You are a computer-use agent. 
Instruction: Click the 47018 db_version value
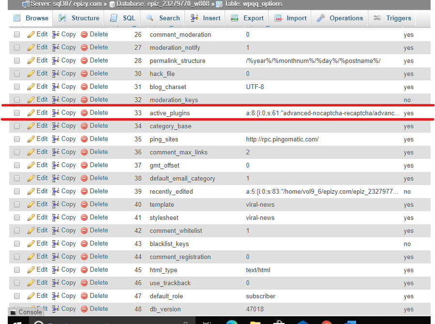click(255, 309)
